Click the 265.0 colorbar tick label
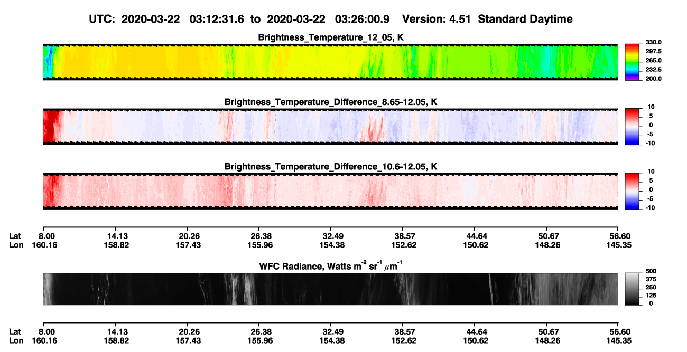Screen dimensions: 687x352 click(654, 61)
